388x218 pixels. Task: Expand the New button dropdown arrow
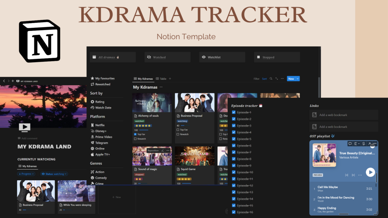point(298,79)
